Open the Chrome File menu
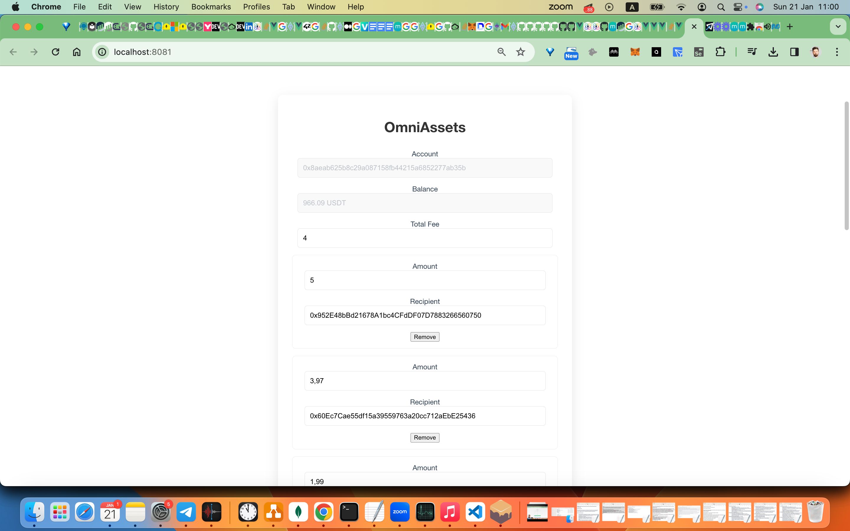The height and width of the screenshot is (531, 850). [x=79, y=7]
